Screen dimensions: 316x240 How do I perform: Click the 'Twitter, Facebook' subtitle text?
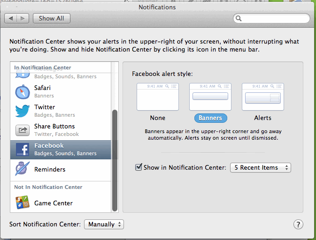click(x=57, y=134)
